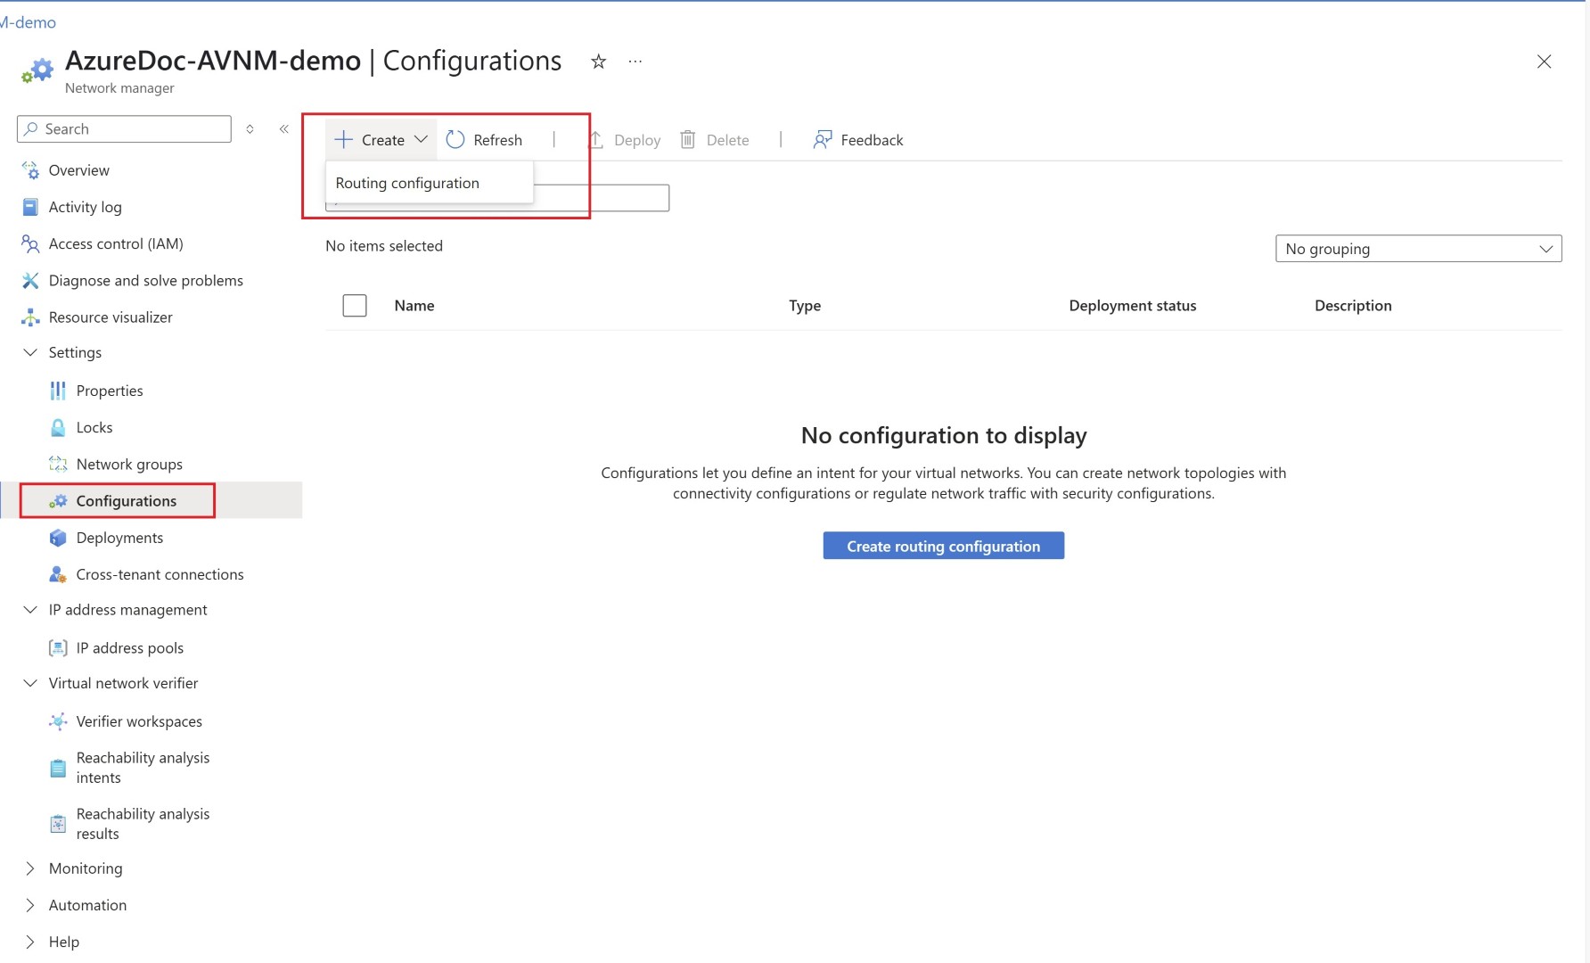
Task: Open the Locks label
Action: tap(94, 427)
